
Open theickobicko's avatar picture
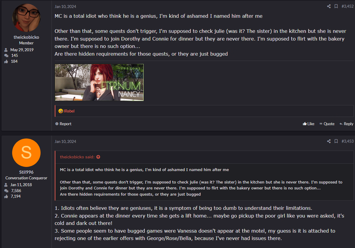[x=26, y=18]
